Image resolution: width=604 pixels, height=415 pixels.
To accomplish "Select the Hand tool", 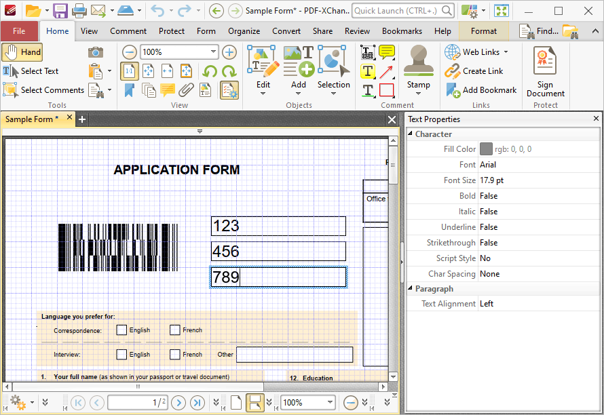I will point(22,52).
